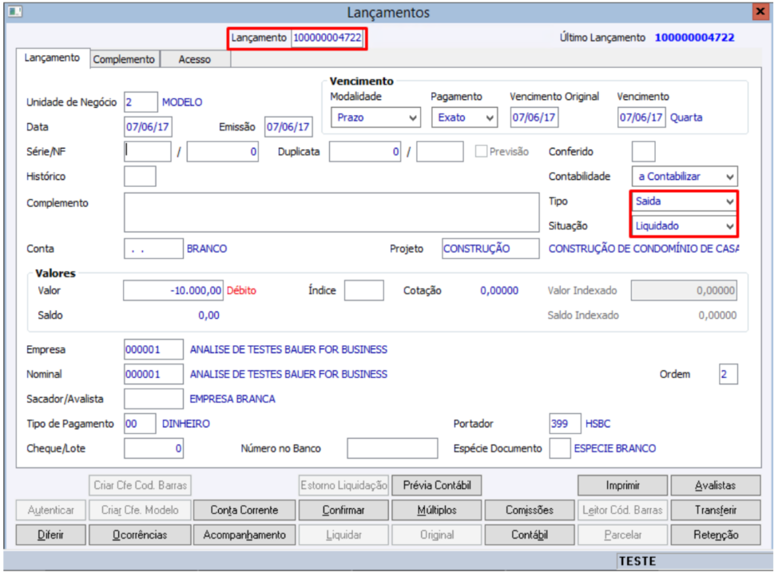Click the Imprimir button

(x=622, y=485)
